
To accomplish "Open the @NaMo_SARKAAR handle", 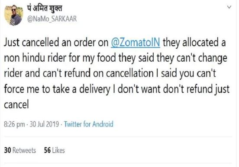I will click(52, 19).
